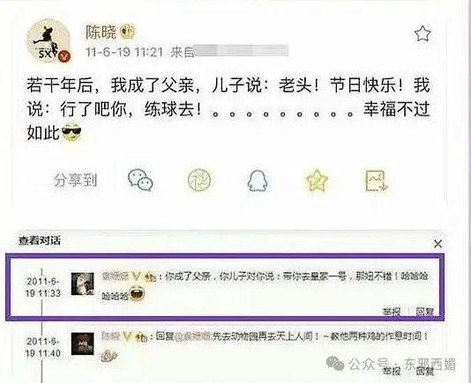This screenshot has height=383, width=471.
Task: Open 陈晓's profile avatar at top
Action: tap(49, 41)
